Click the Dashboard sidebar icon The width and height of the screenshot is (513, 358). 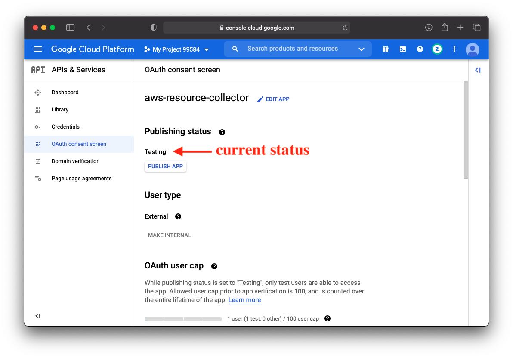(38, 93)
